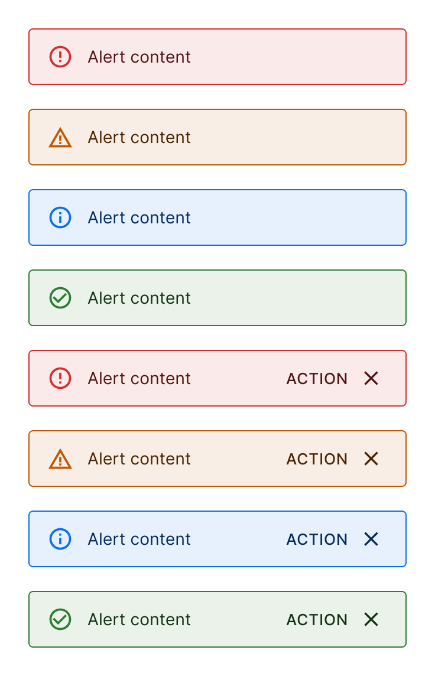Click the warning triangle in first orange alert

60,138
